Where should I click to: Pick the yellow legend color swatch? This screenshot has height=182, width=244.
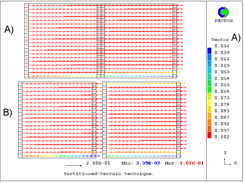tap(209, 104)
